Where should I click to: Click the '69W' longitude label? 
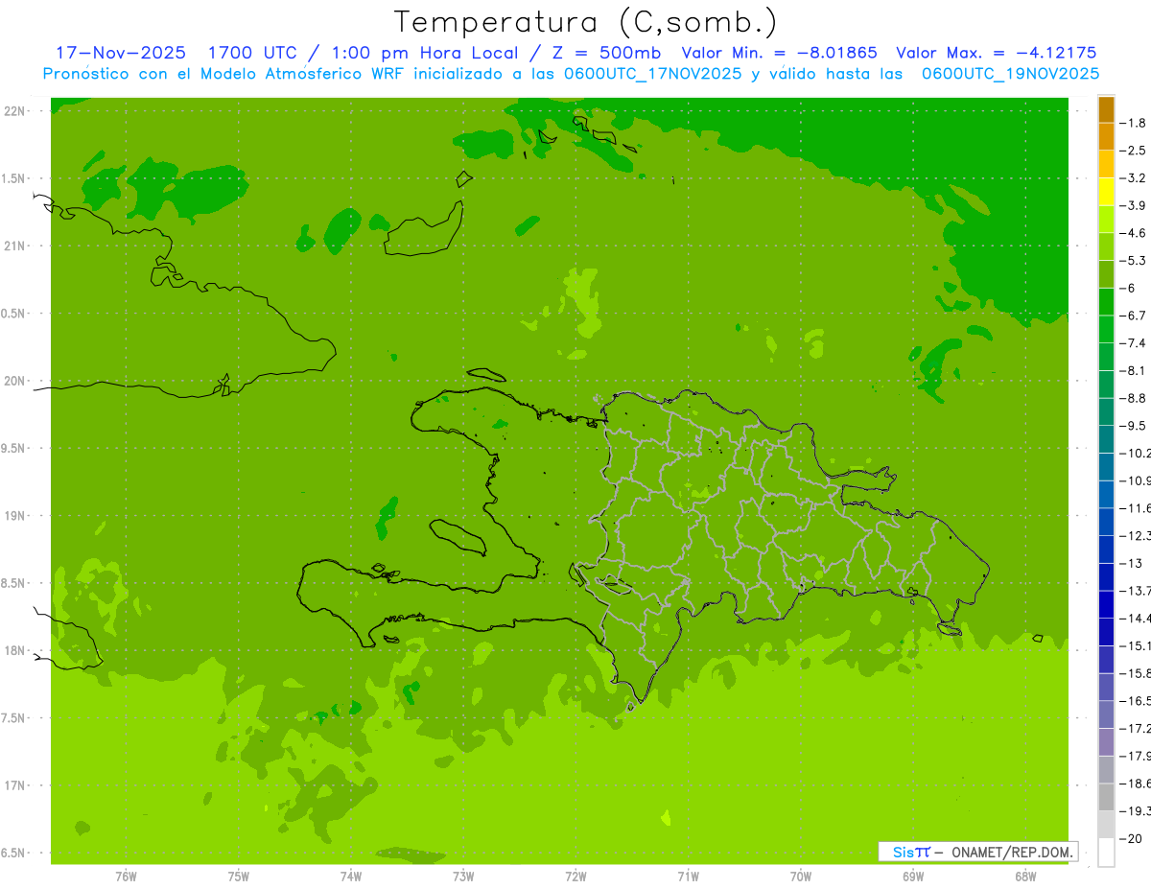point(912,877)
